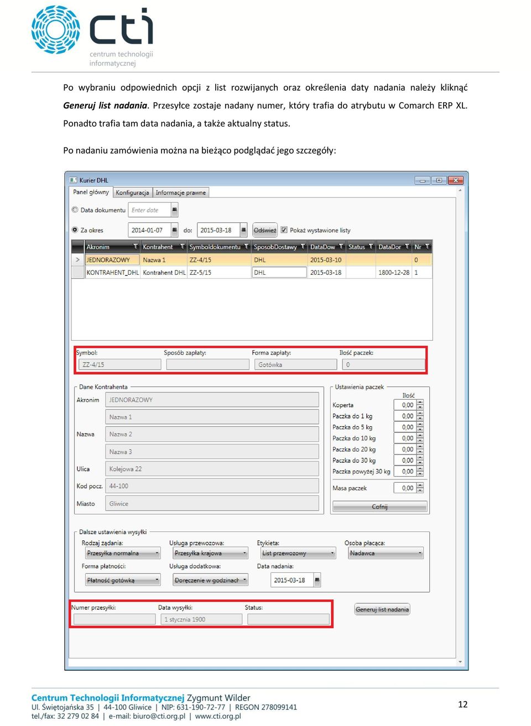Open Usługa dodatkowa dropdown Doręczenie w godzinach

[210, 580]
